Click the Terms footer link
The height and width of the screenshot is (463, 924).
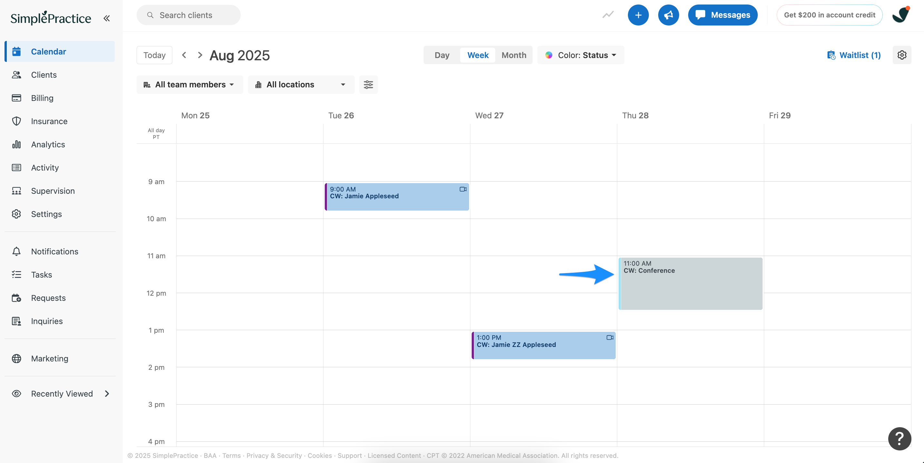231,456
